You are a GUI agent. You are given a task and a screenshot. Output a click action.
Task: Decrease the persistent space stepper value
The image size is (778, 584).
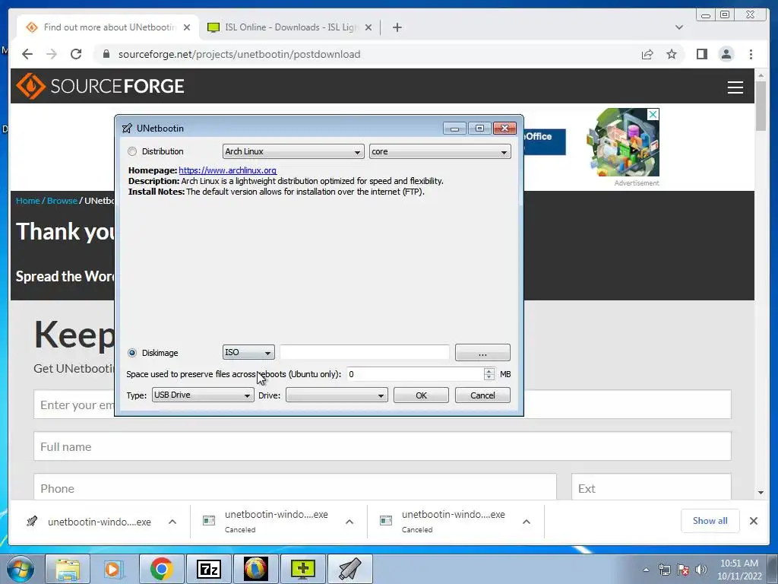tap(489, 377)
